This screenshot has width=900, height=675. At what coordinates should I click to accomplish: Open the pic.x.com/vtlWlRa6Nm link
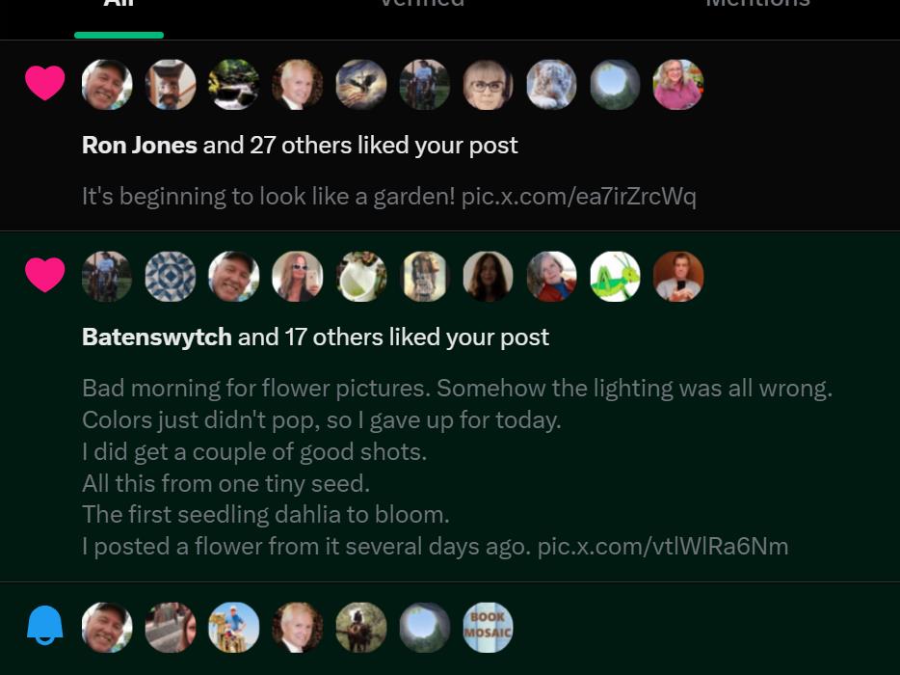(x=662, y=547)
